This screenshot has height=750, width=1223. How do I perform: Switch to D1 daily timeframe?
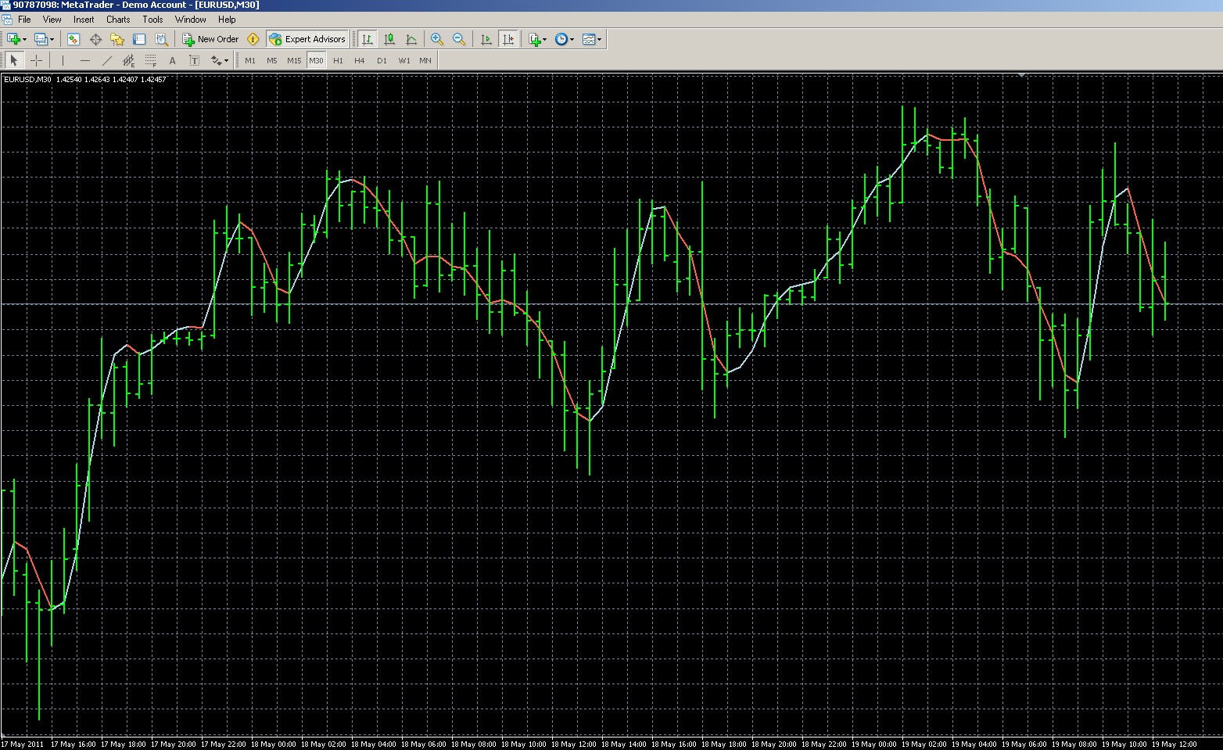click(x=382, y=60)
